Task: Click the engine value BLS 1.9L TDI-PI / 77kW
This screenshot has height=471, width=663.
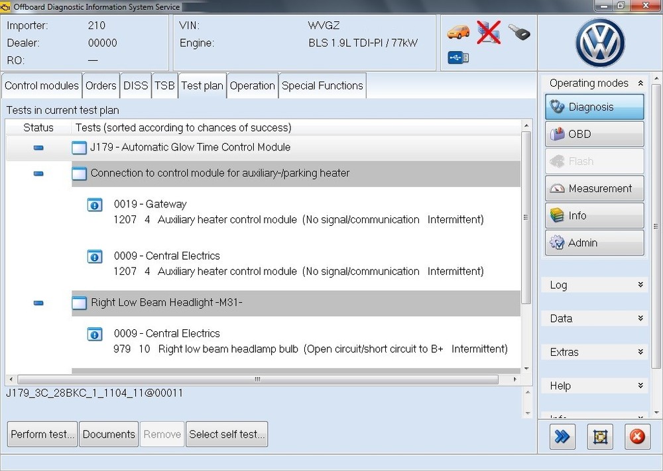Action: point(363,43)
